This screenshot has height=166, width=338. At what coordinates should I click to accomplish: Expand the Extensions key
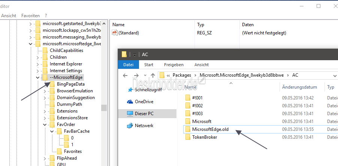45,111
